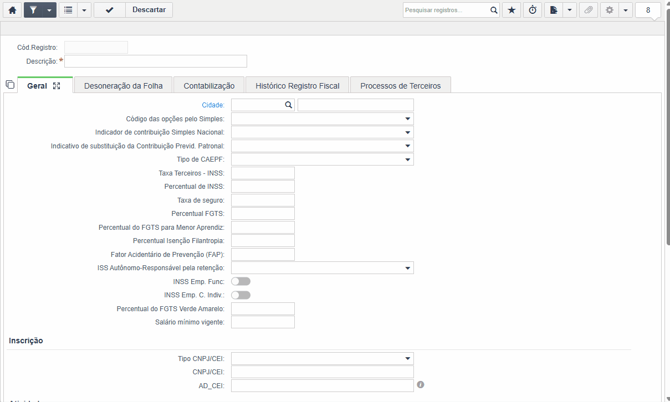Click the document export icon

tap(554, 10)
